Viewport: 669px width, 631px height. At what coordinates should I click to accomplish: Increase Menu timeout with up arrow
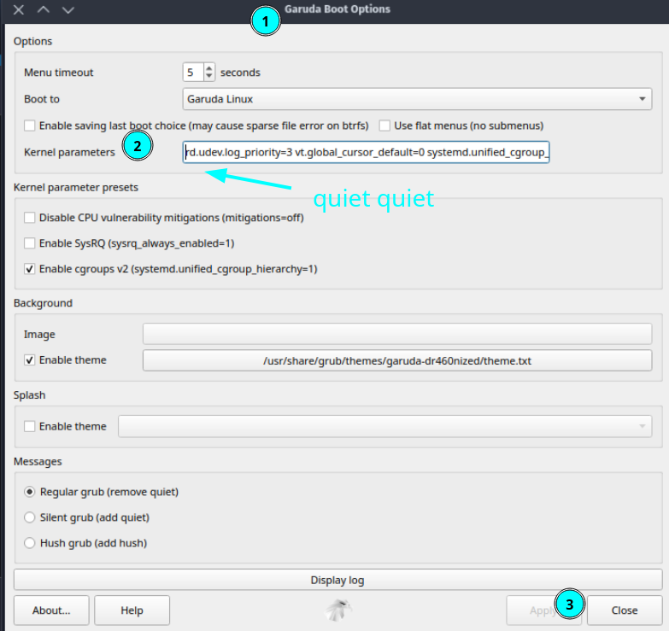click(208, 68)
